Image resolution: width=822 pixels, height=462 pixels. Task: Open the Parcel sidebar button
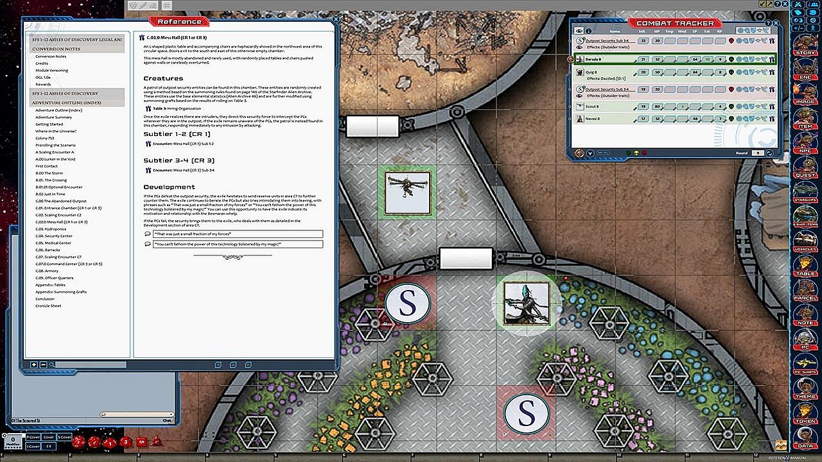805,289
